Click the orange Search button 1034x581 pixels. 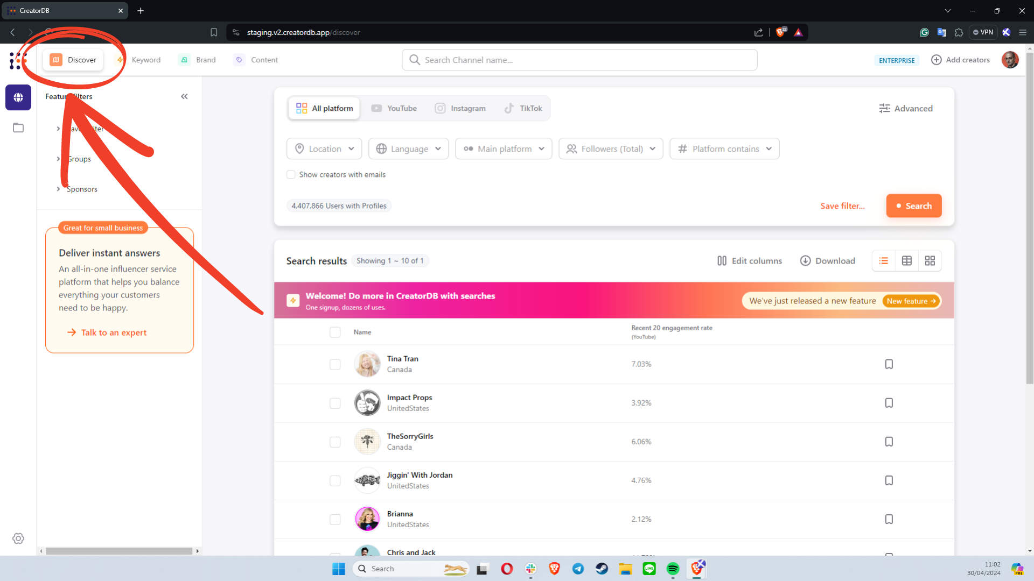pos(913,206)
